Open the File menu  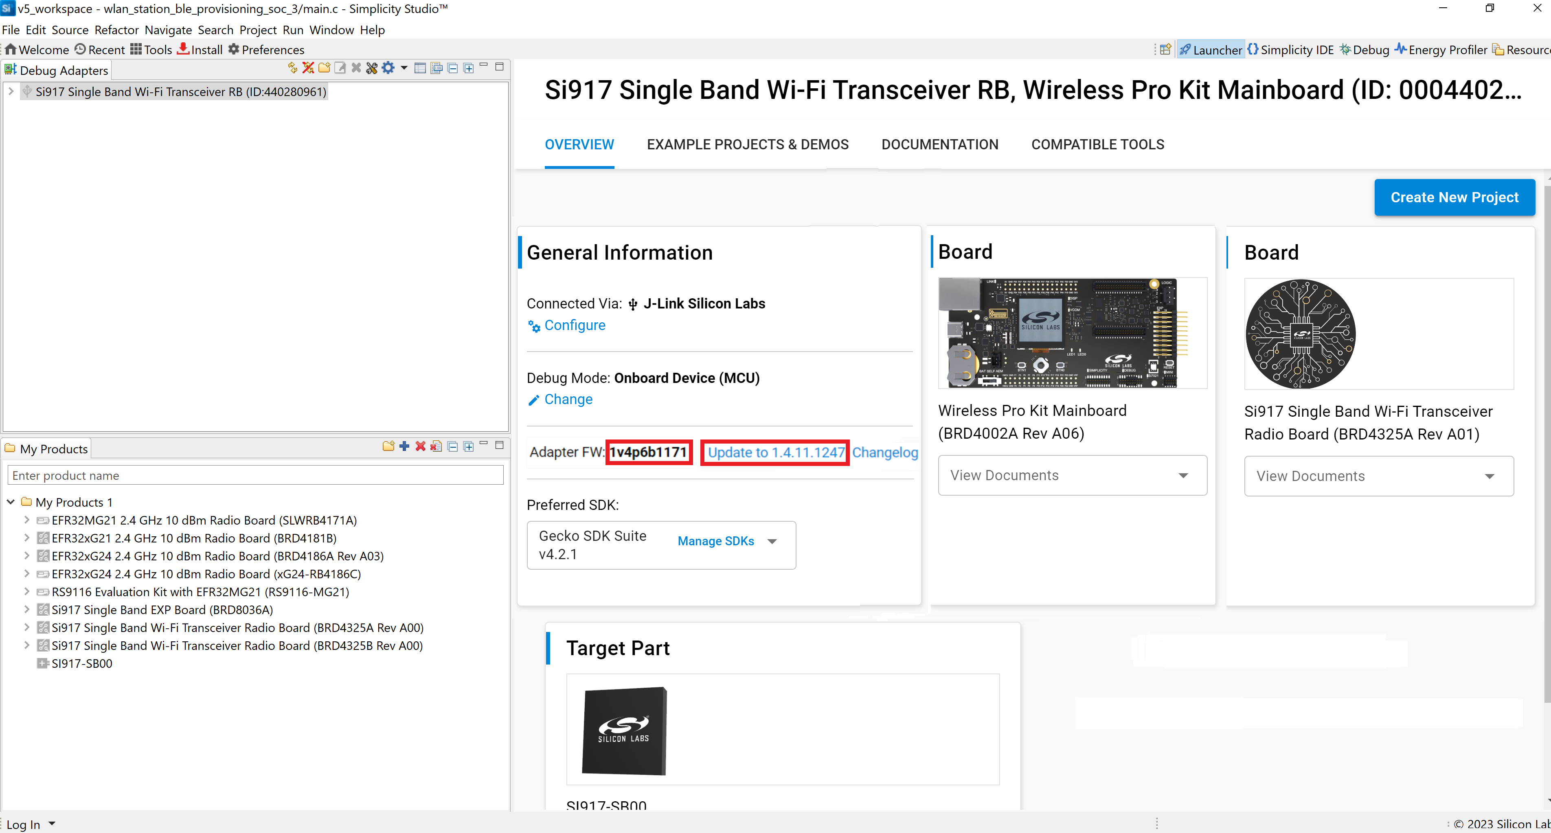[x=11, y=29]
